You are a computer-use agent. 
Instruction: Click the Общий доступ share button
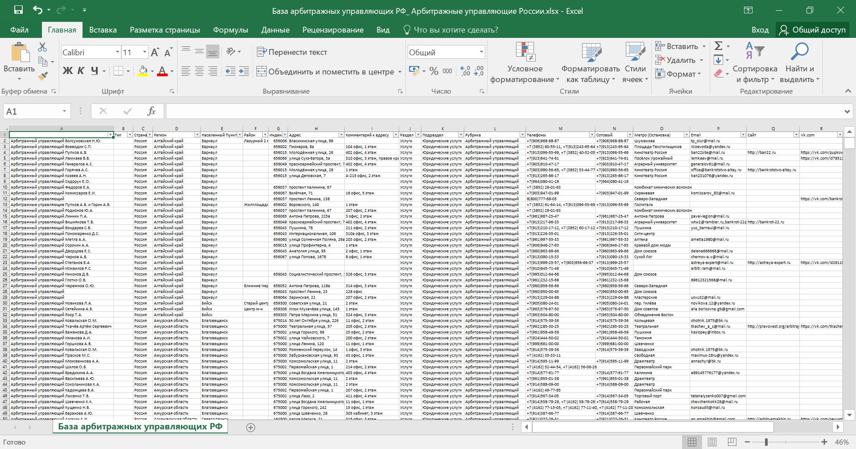(813, 30)
